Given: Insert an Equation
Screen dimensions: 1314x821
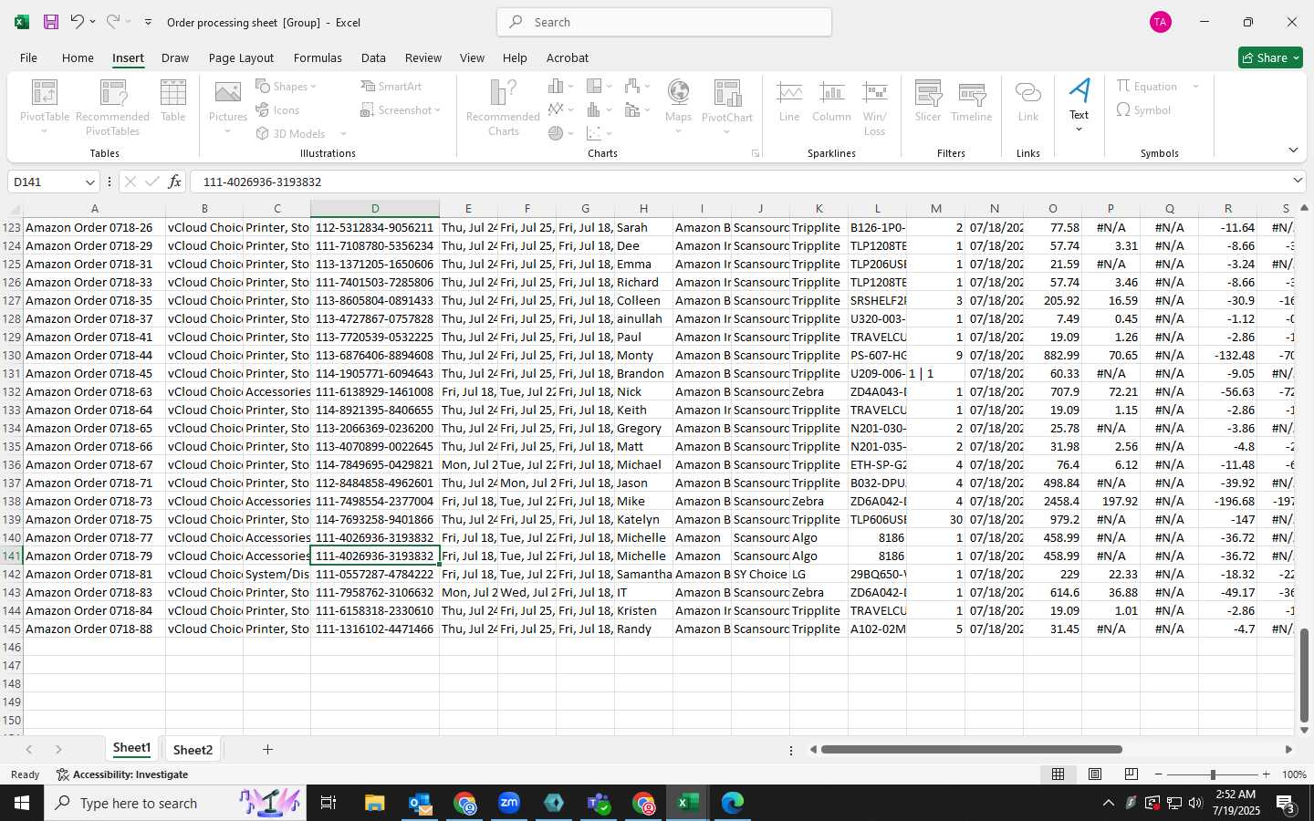Looking at the screenshot, I should [1147, 86].
